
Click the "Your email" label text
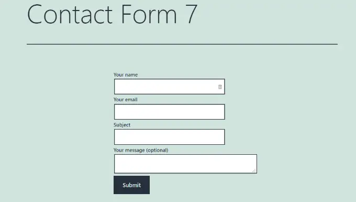point(125,100)
